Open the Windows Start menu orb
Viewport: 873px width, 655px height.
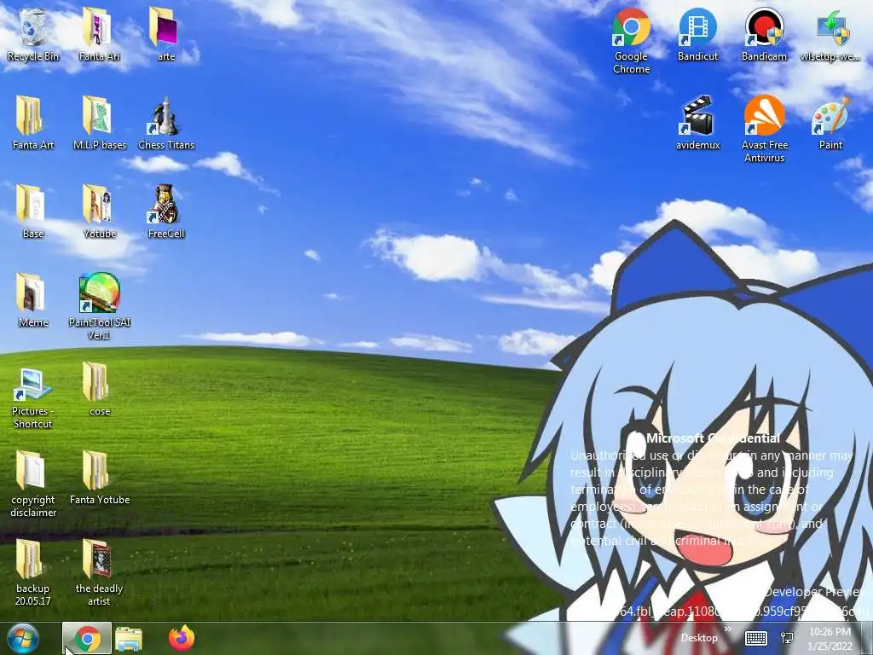pos(23,638)
